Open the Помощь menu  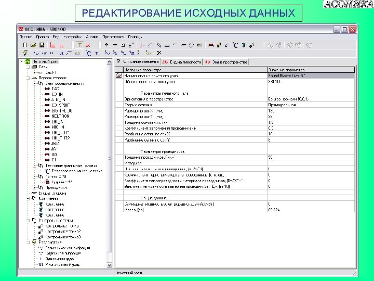click(x=135, y=37)
